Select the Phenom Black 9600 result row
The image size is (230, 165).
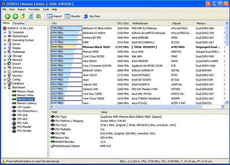click(x=137, y=47)
